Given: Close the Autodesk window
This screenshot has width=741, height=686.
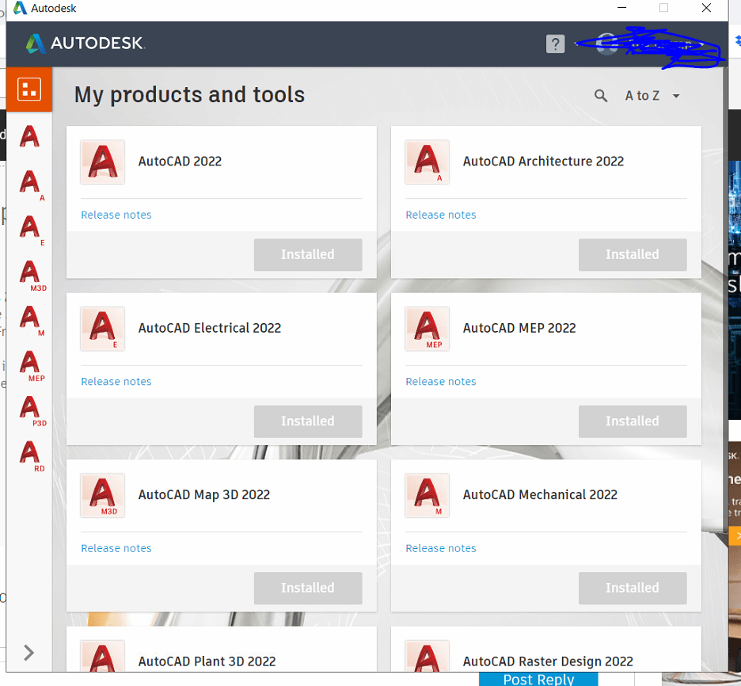Looking at the screenshot, I should coord(706,8).
